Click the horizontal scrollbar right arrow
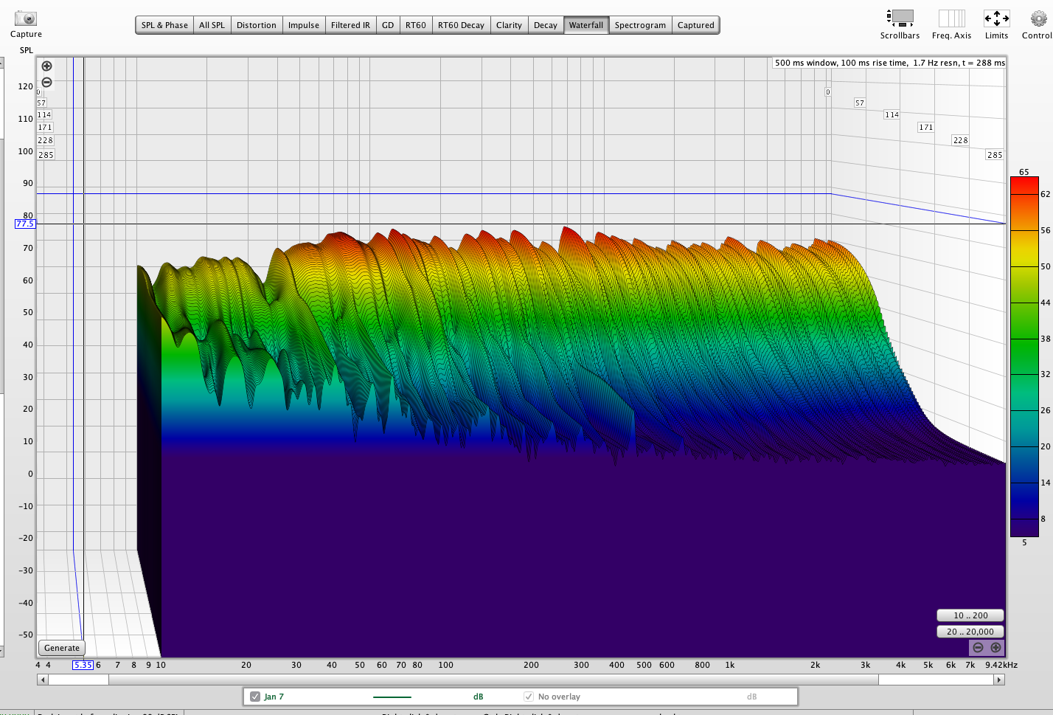1053x715 pixels. [999, 680]
